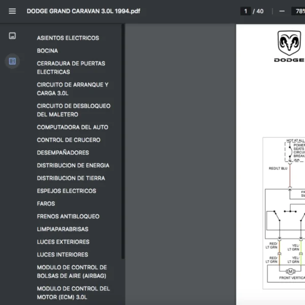This screenshot has height=305, width=305.
Task: Open CIRCUITO DE ARRANQUE Y CARGA 3.0L
Action: pos(73,89)
